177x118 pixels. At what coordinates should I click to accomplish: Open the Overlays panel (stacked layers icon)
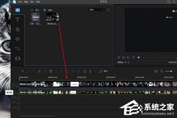pyautogui.click(x=18, y=39)
